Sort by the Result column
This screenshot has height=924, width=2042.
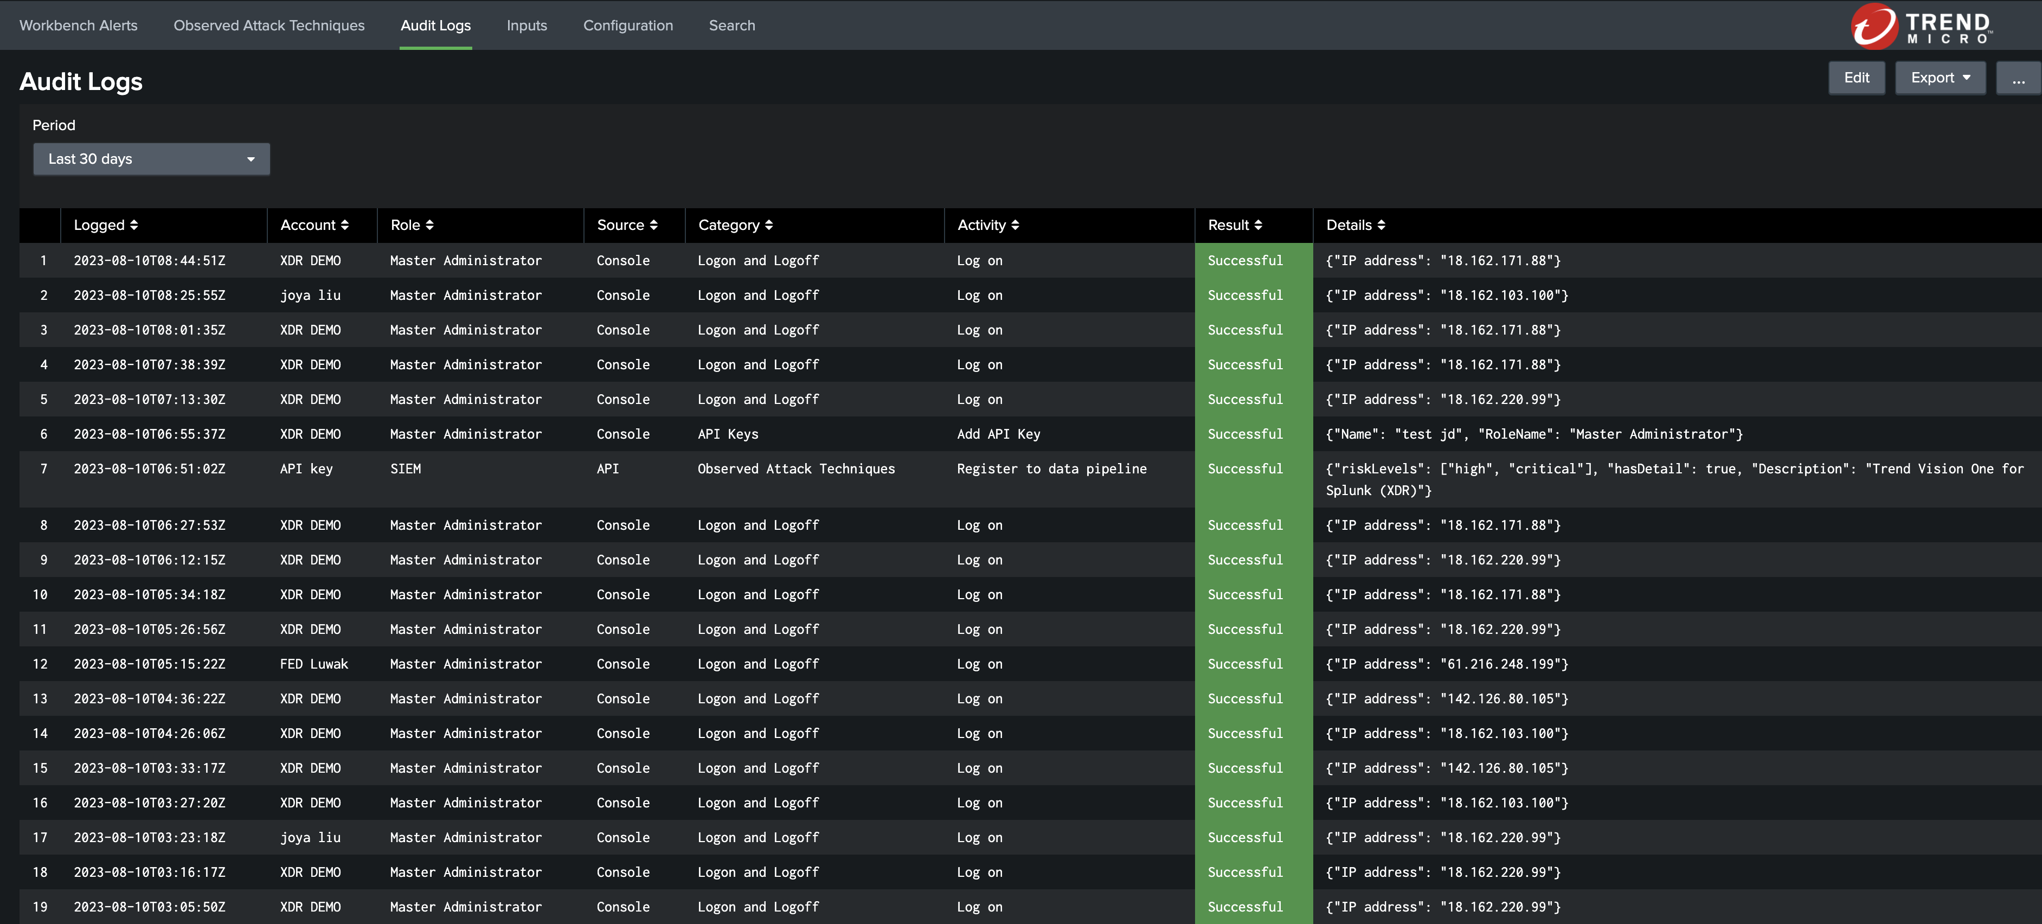pos(1234,225)
